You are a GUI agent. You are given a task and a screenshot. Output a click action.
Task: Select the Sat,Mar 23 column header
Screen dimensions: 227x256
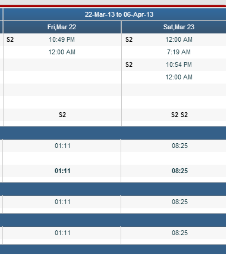point(179,27)
